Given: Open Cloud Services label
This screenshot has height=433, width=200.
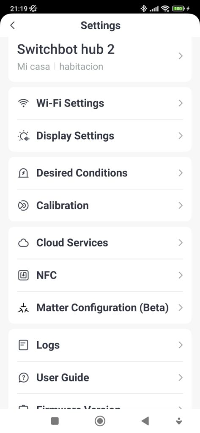Looking at the screenshot, I should tap(72, 243).
